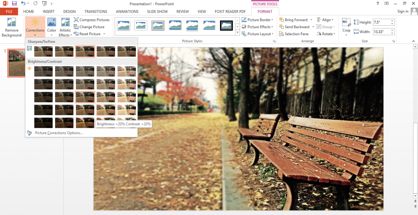Click Change Picture
418x215 pixels.
[x=89, y=27]
